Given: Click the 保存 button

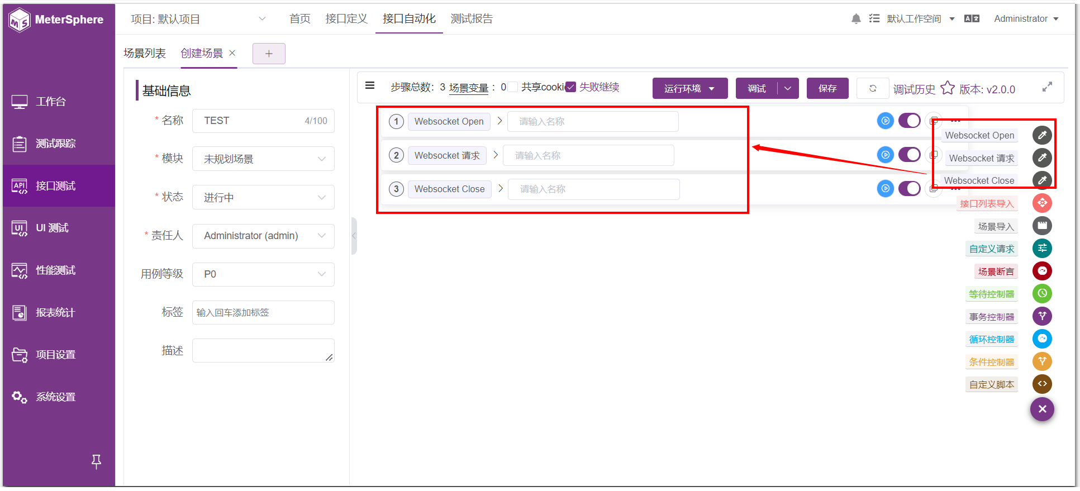Looking at the screenshot, I should tap(827, 88).
